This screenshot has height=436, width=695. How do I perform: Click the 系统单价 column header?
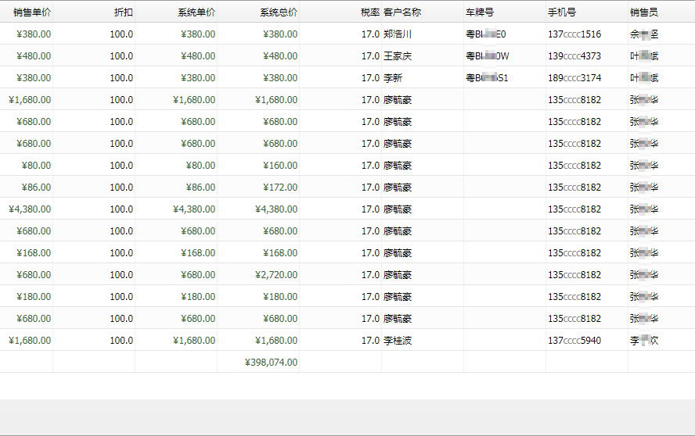pyautogui.click(x=196, y=13)
